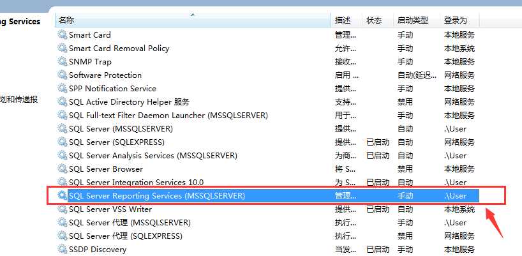Image resolution: width=522 pixels, height=256 pixels.
Task: Select the Software Protection service name
Action: [105, 75]
